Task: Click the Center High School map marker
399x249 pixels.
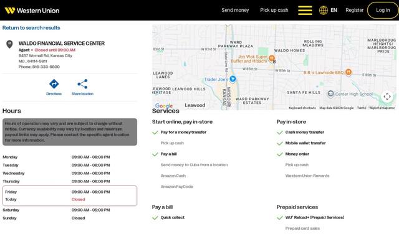Action: coord(330,94)
